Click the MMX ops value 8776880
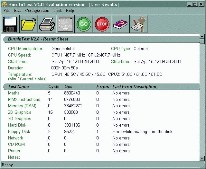This screenshot has height=169, width=206. tap(72, 99)
